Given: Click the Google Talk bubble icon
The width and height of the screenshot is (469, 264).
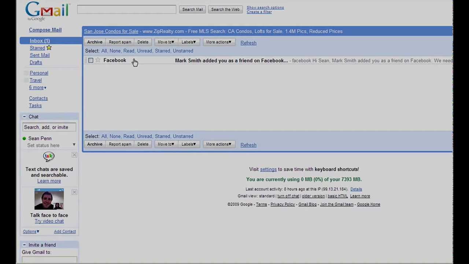Looking at the screenshot, I should 48,157.
